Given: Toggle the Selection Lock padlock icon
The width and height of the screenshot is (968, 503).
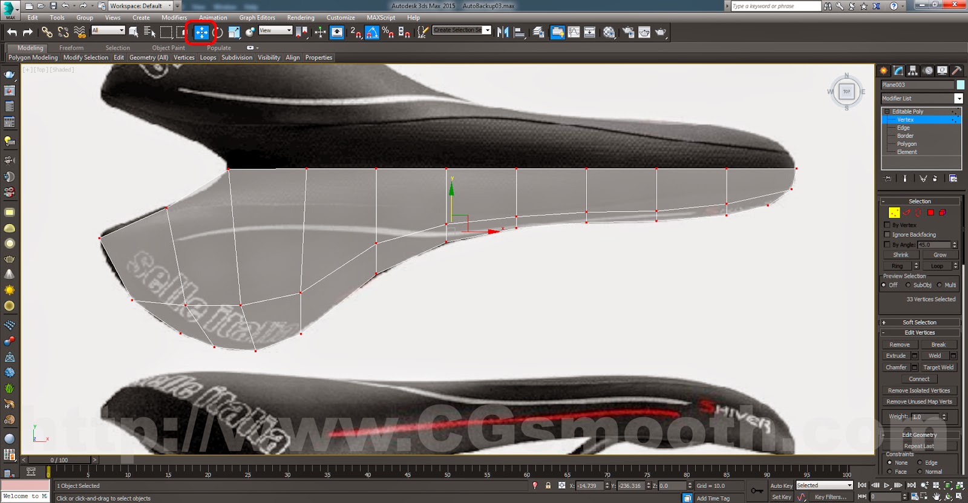Looking at the screenshot, I should [548, 485].
